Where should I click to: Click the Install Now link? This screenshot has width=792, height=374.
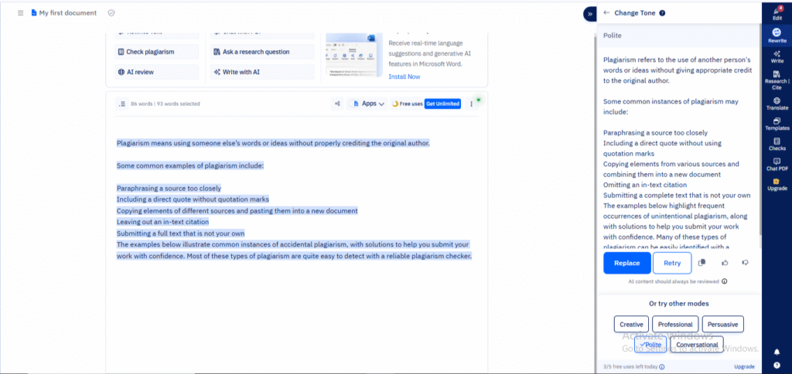pos(404,76)
